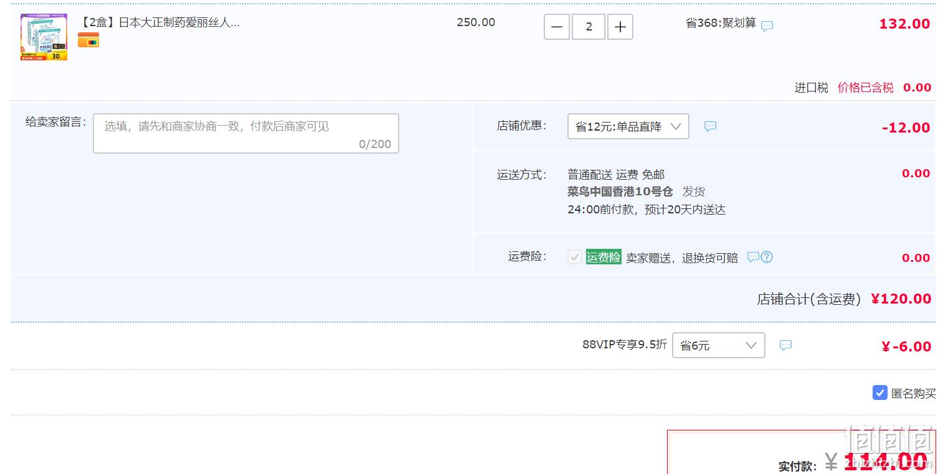Click the 价格已含税 import tax note

[865, 88]
